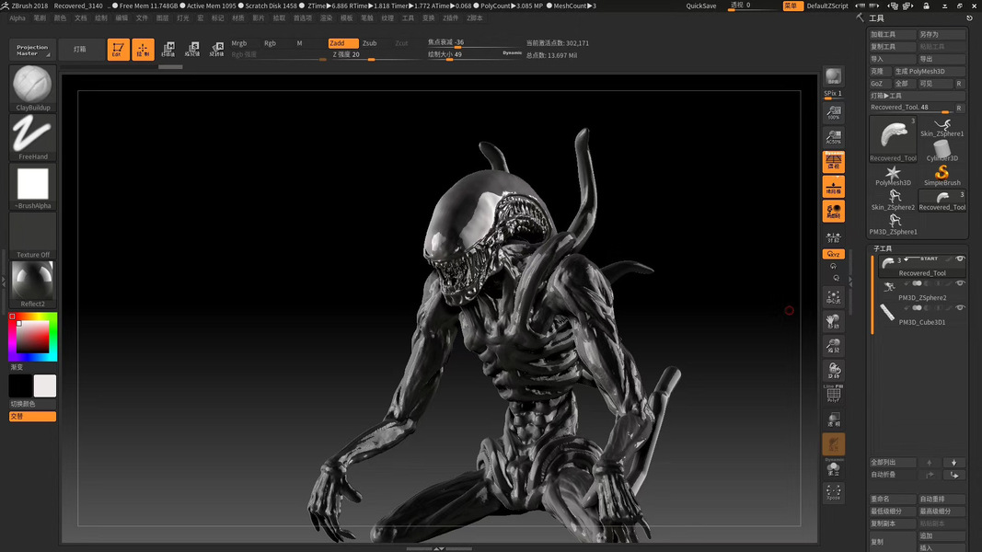The image size is (982, 552).
Task: Open the Alpha menu
Action: 17,18
